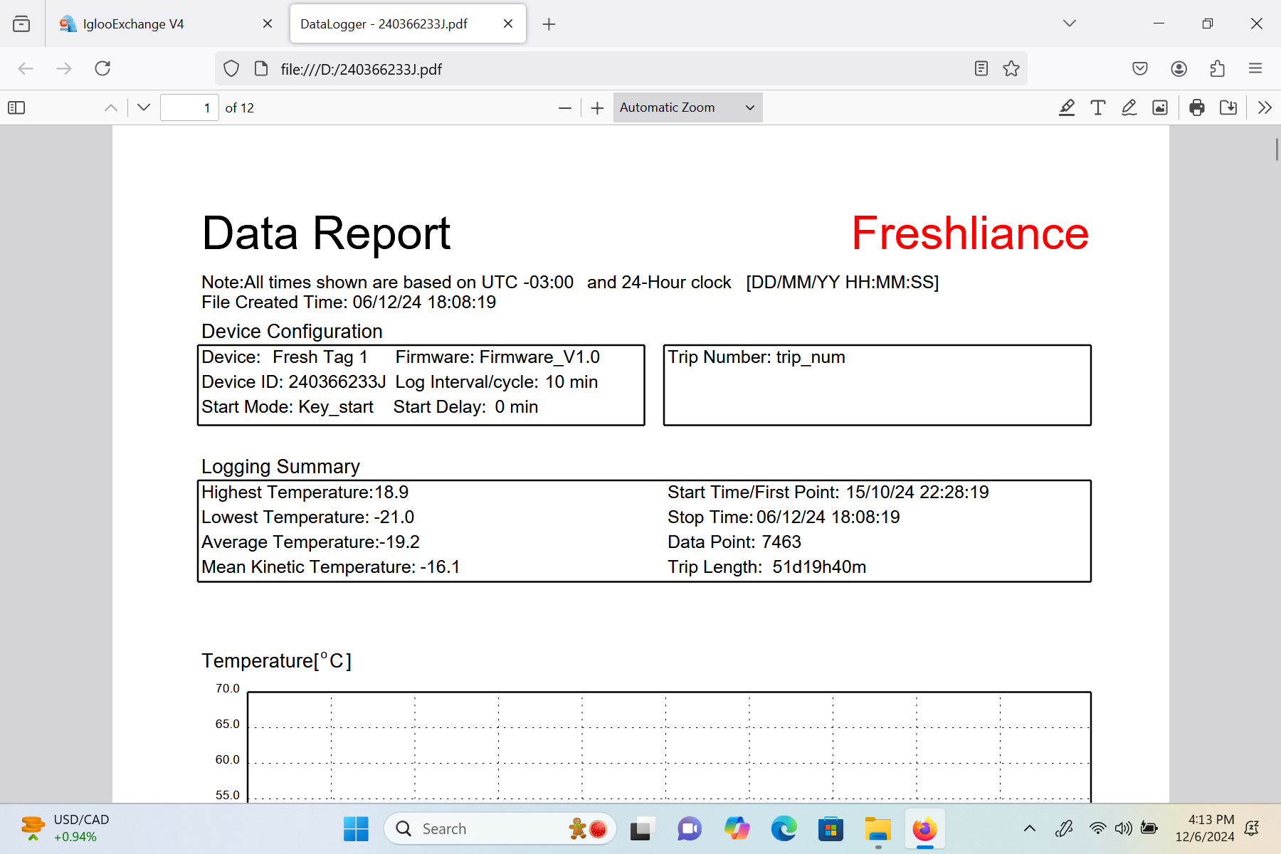Open PDF viewer tools menu

(1265, 107)
